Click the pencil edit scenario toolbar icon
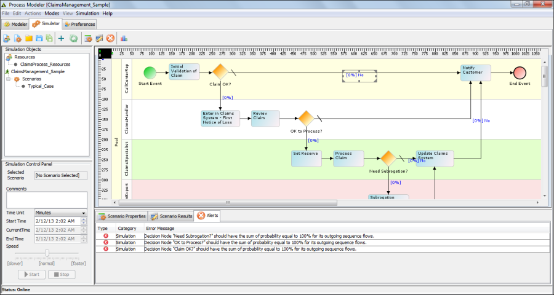 coord(99,38)
